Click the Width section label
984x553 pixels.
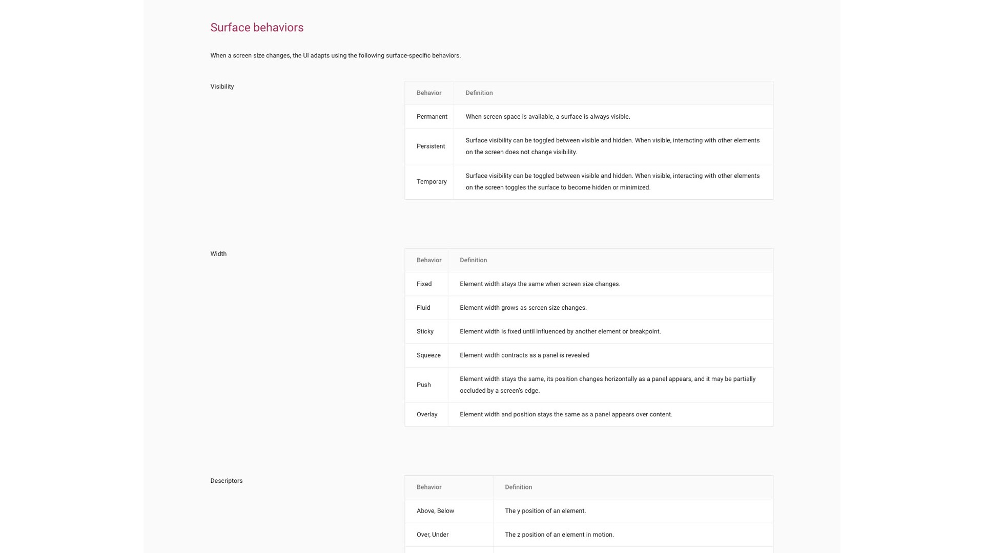coord(218,254)
